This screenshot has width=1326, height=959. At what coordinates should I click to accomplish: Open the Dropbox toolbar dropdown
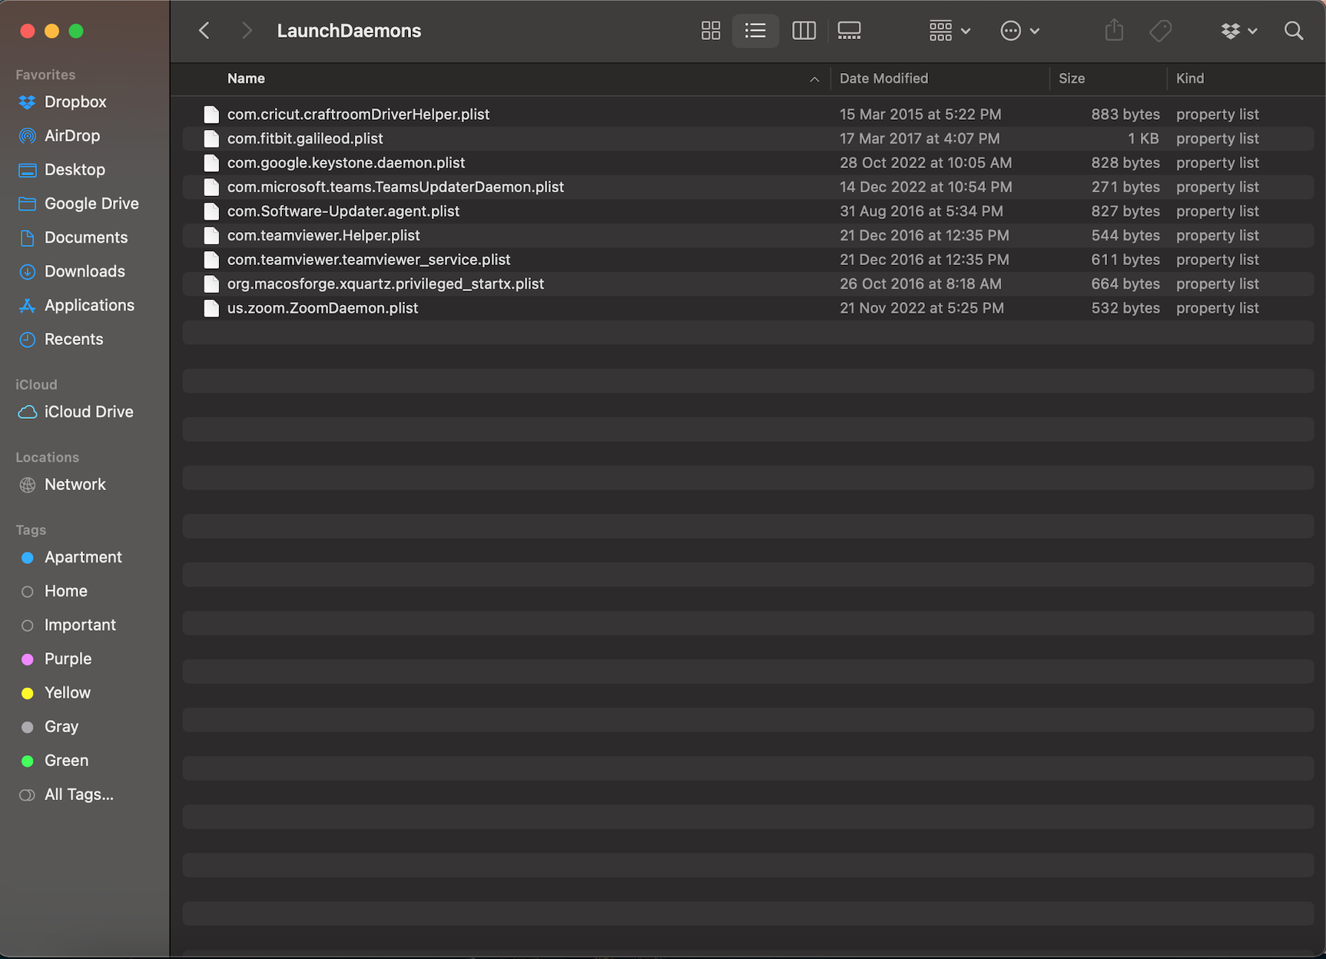(1238, 31)
